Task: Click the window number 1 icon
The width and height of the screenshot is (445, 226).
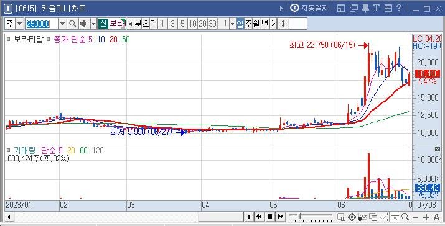Action: click(8, 9)
